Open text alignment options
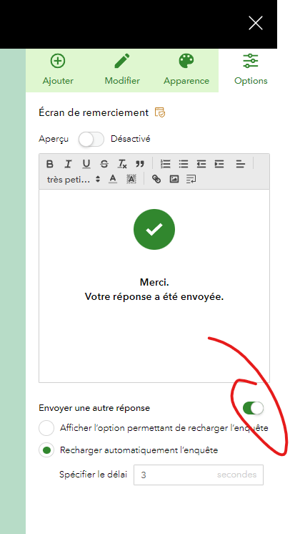The image size is (290, 534). [x=241, y=164]
